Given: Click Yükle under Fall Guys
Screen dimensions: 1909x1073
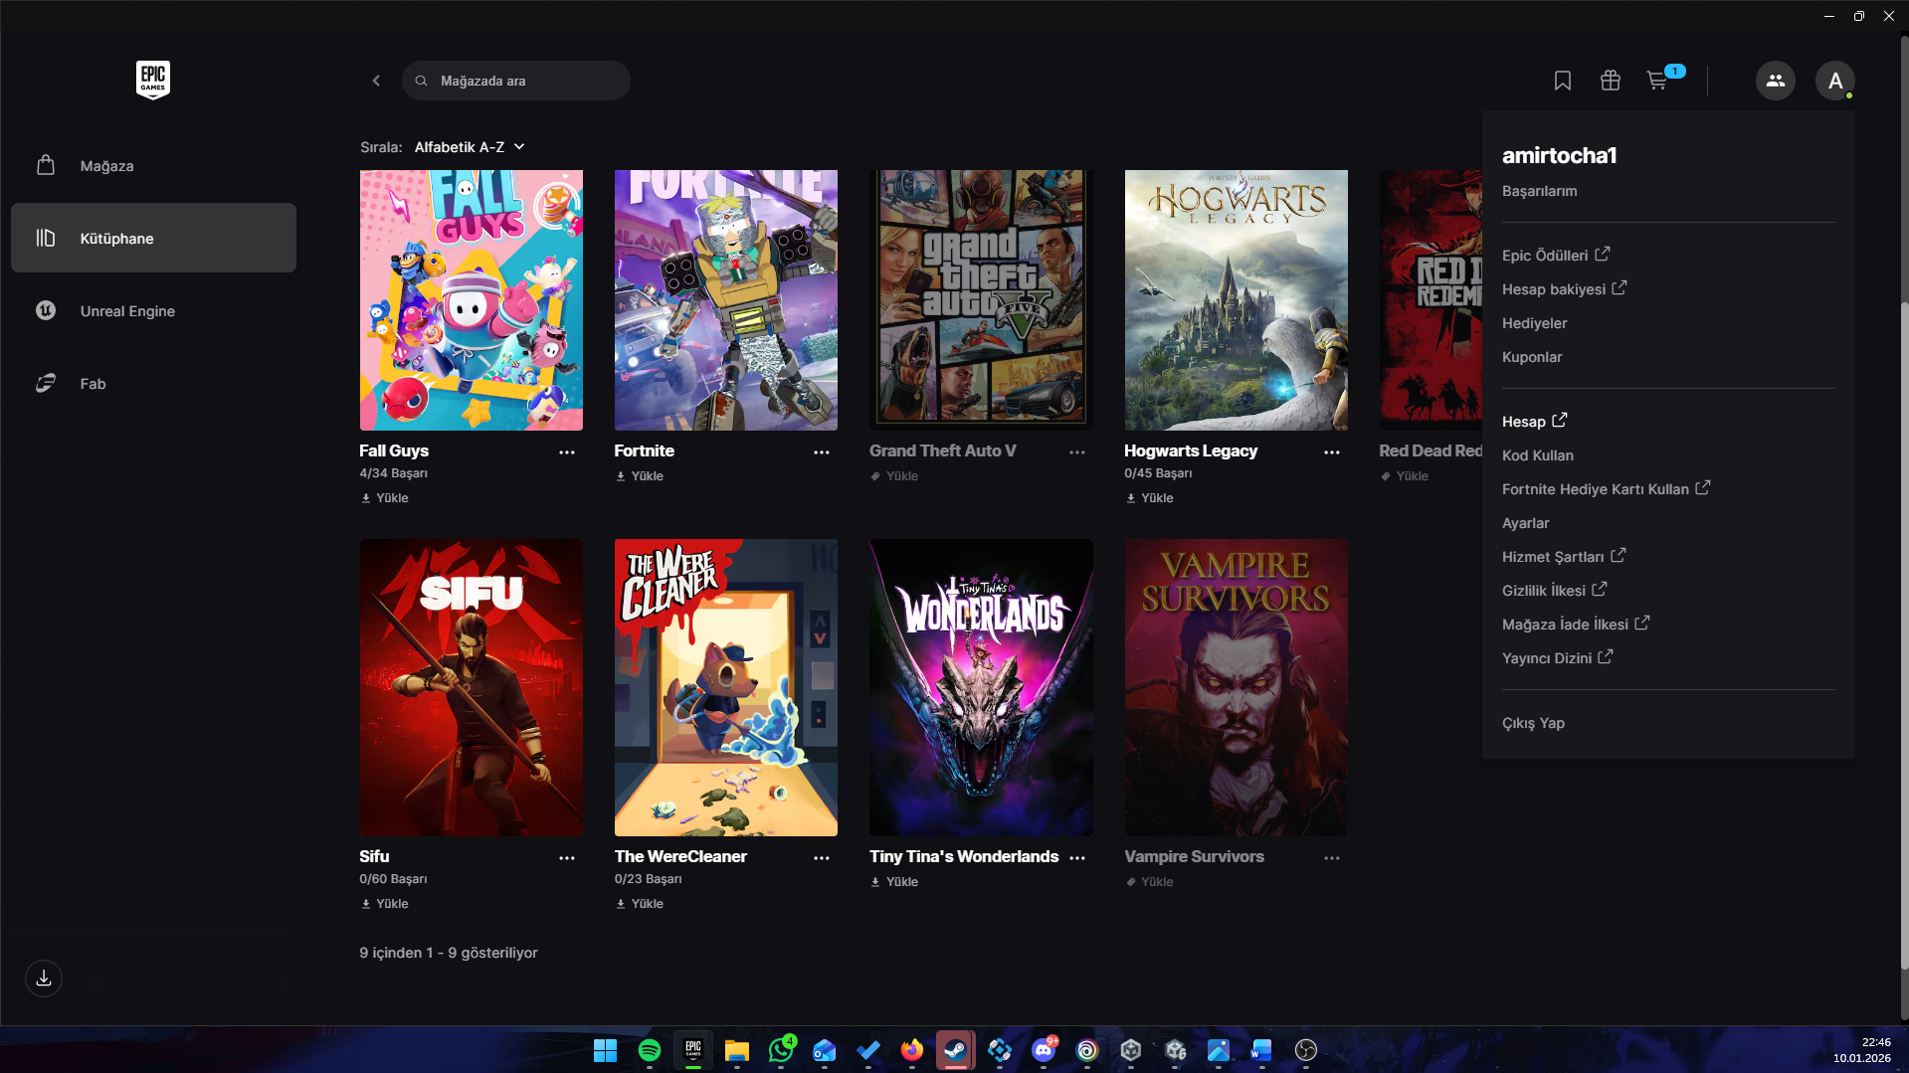Looking at the screenshot, I should [385, 498].
